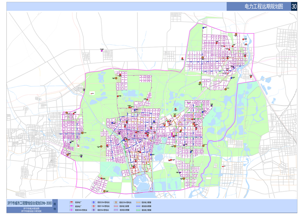The width and height of the screenshot is (303, 214).
Task: Click the 图例 legend heading
Action: point(55,206)
